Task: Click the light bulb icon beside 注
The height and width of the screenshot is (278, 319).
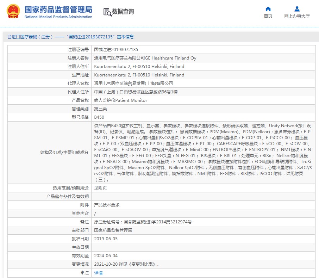Action: click(x=82, y=273)
